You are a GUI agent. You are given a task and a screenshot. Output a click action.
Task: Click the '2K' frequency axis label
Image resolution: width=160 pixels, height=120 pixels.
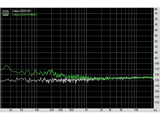101,110
